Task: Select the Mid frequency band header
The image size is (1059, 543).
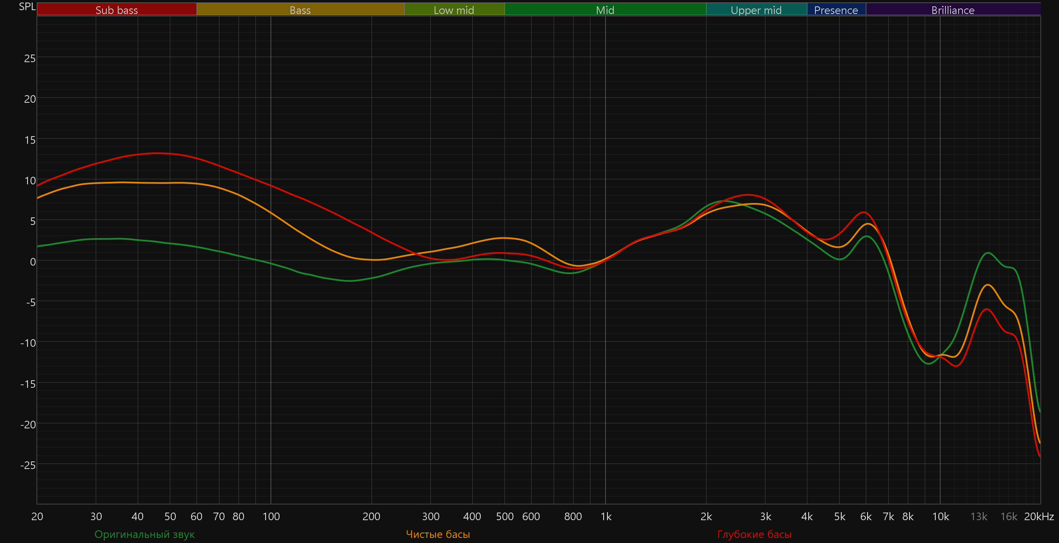Action: click(x=605, y=10)
